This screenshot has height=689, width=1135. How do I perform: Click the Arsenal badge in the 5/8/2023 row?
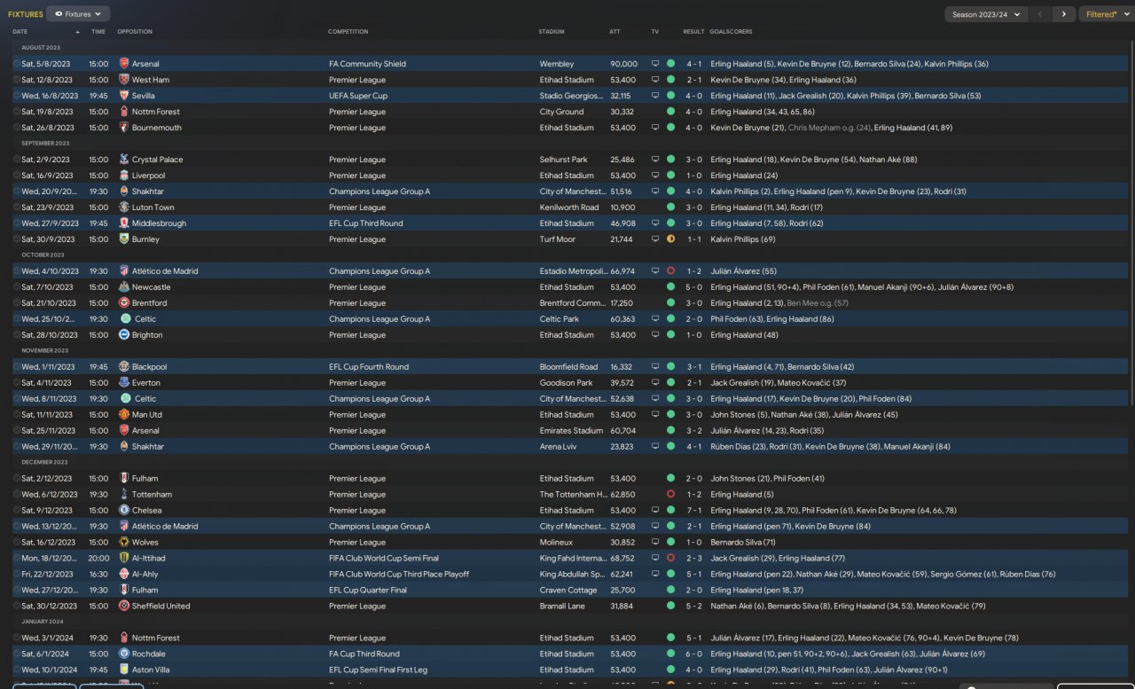click(124, 64)
